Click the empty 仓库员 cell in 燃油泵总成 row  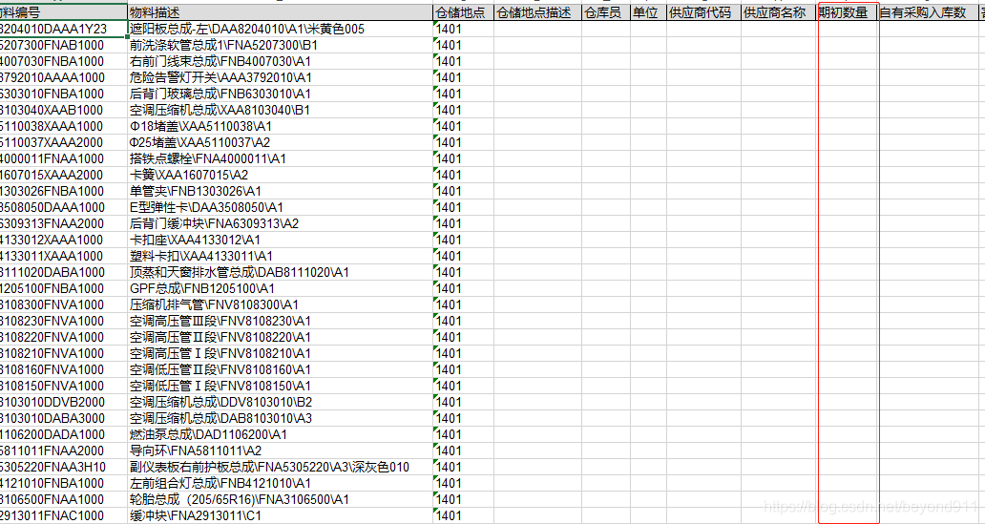(x=606, y=435)
